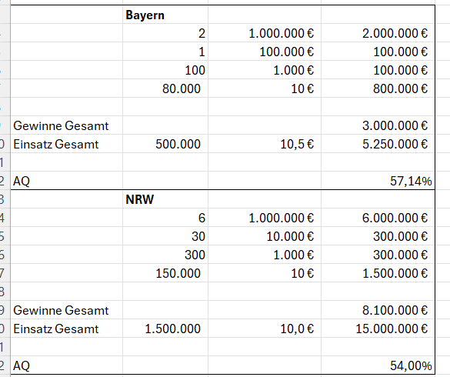Select the cell containing 10,0 €

coord(265,329)
